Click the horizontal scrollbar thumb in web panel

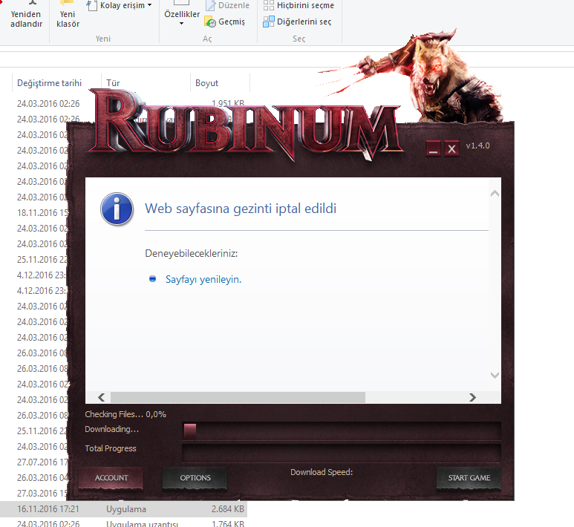tap(238, 397)
